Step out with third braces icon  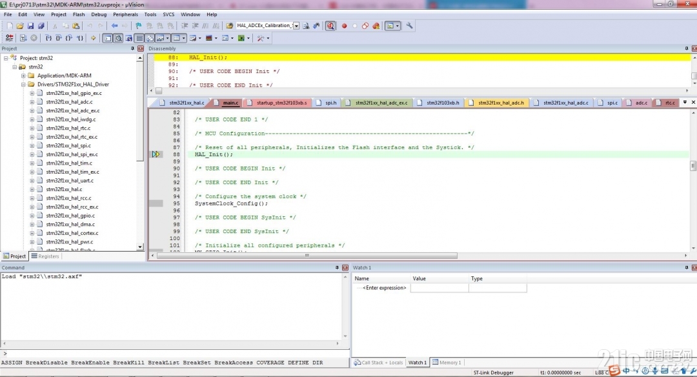coord(69,38)
